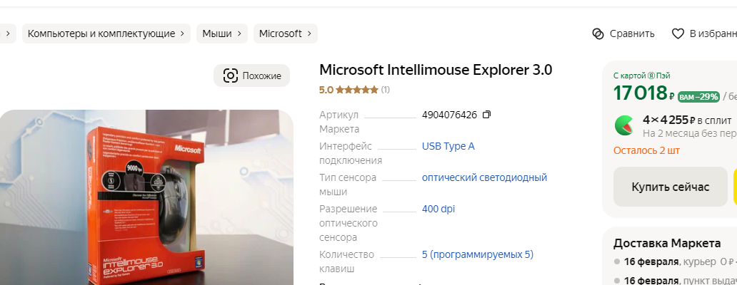Open the оптический светодиодный sensor link
Image resolution: width=737 pixels, height=285 pixels.
[485, 177]
